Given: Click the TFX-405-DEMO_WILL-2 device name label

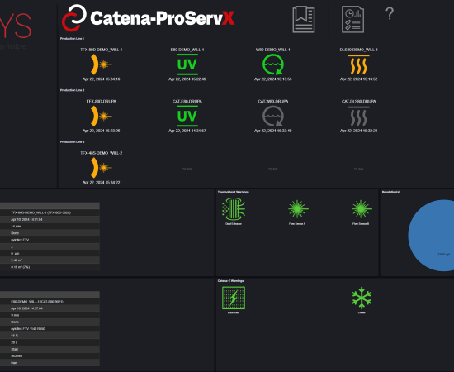Looking at the screenshot, I should pos(101,153).
